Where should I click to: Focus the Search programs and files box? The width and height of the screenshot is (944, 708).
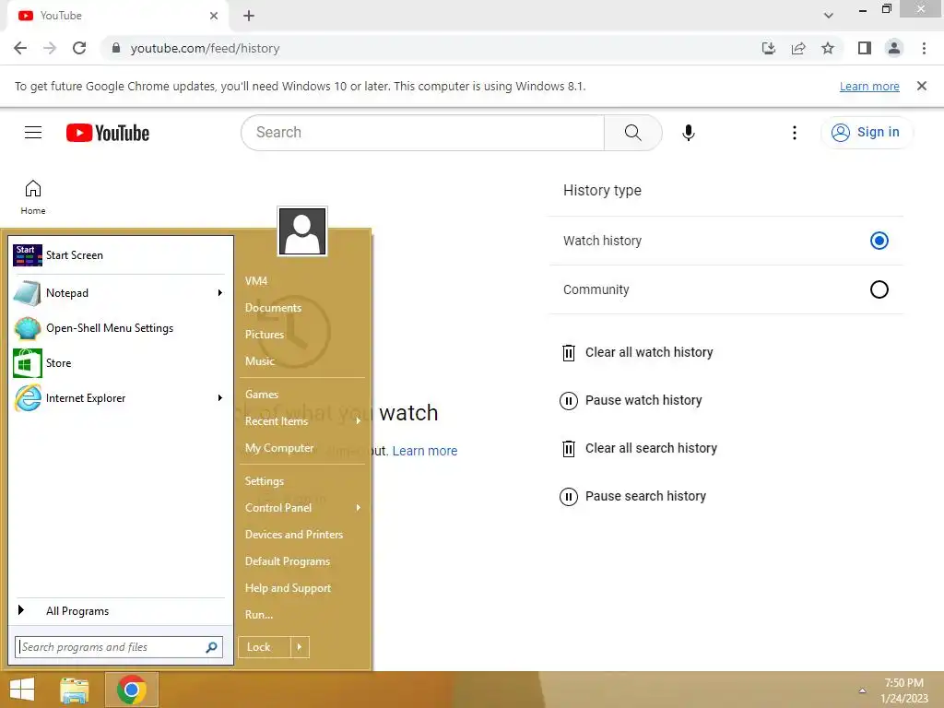119,647
